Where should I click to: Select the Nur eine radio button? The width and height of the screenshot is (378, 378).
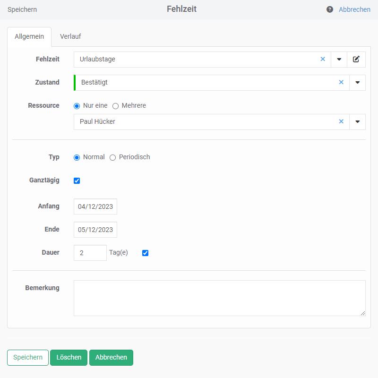77,106
